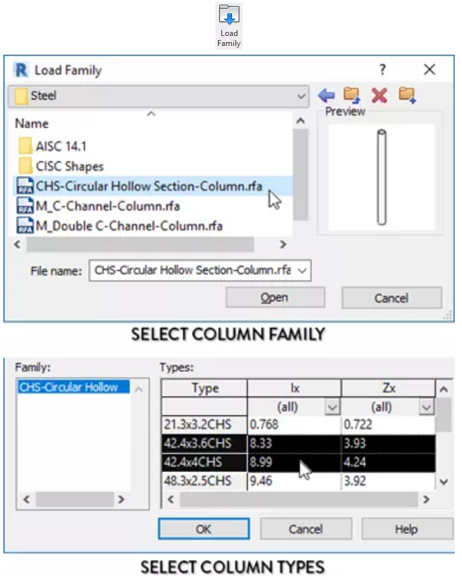This screenshot has width=462, height=580.
Task: Click the Open button
Action: [275, 297]
